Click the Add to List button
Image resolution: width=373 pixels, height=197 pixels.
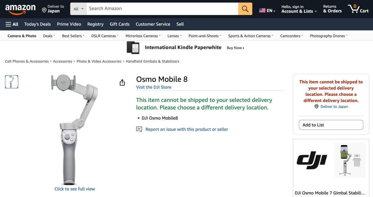pos(331,125)
